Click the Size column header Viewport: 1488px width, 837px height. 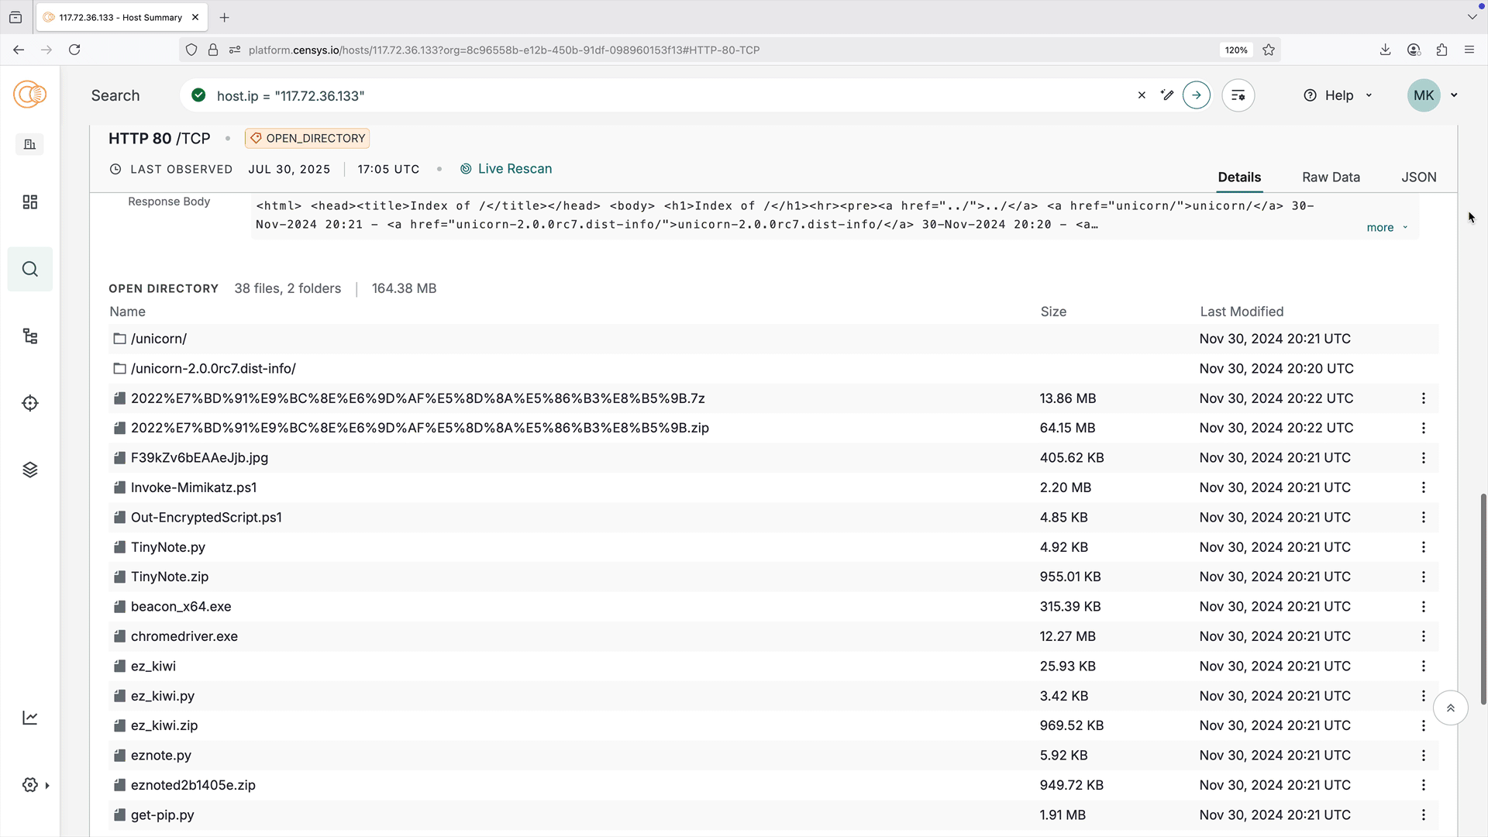pyautogui.click(x=1053, y=312)
